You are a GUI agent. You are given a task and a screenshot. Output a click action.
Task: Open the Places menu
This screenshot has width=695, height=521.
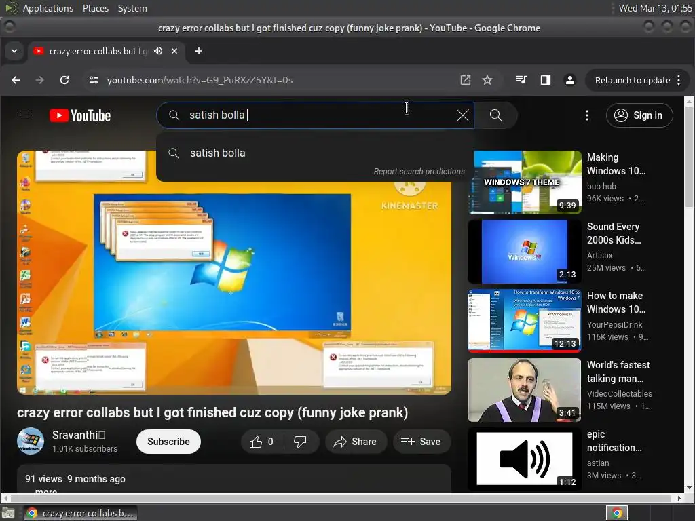pyautogui.click(x=96, y=8)
